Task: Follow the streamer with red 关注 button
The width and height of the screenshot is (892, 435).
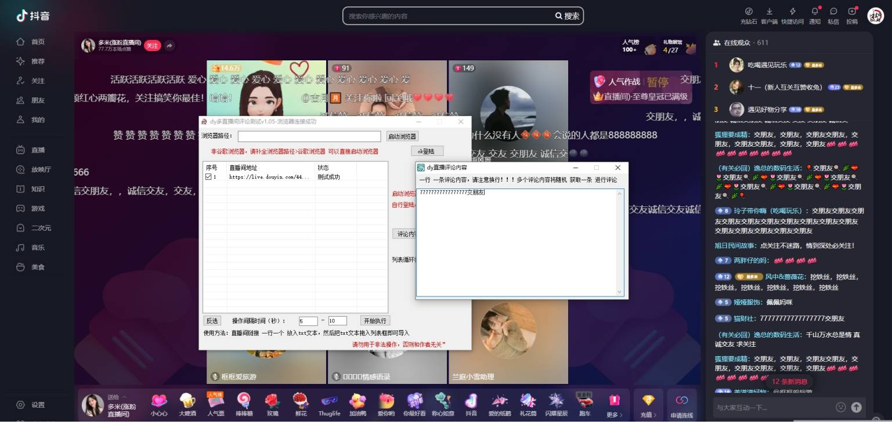Action: [152, 45]
